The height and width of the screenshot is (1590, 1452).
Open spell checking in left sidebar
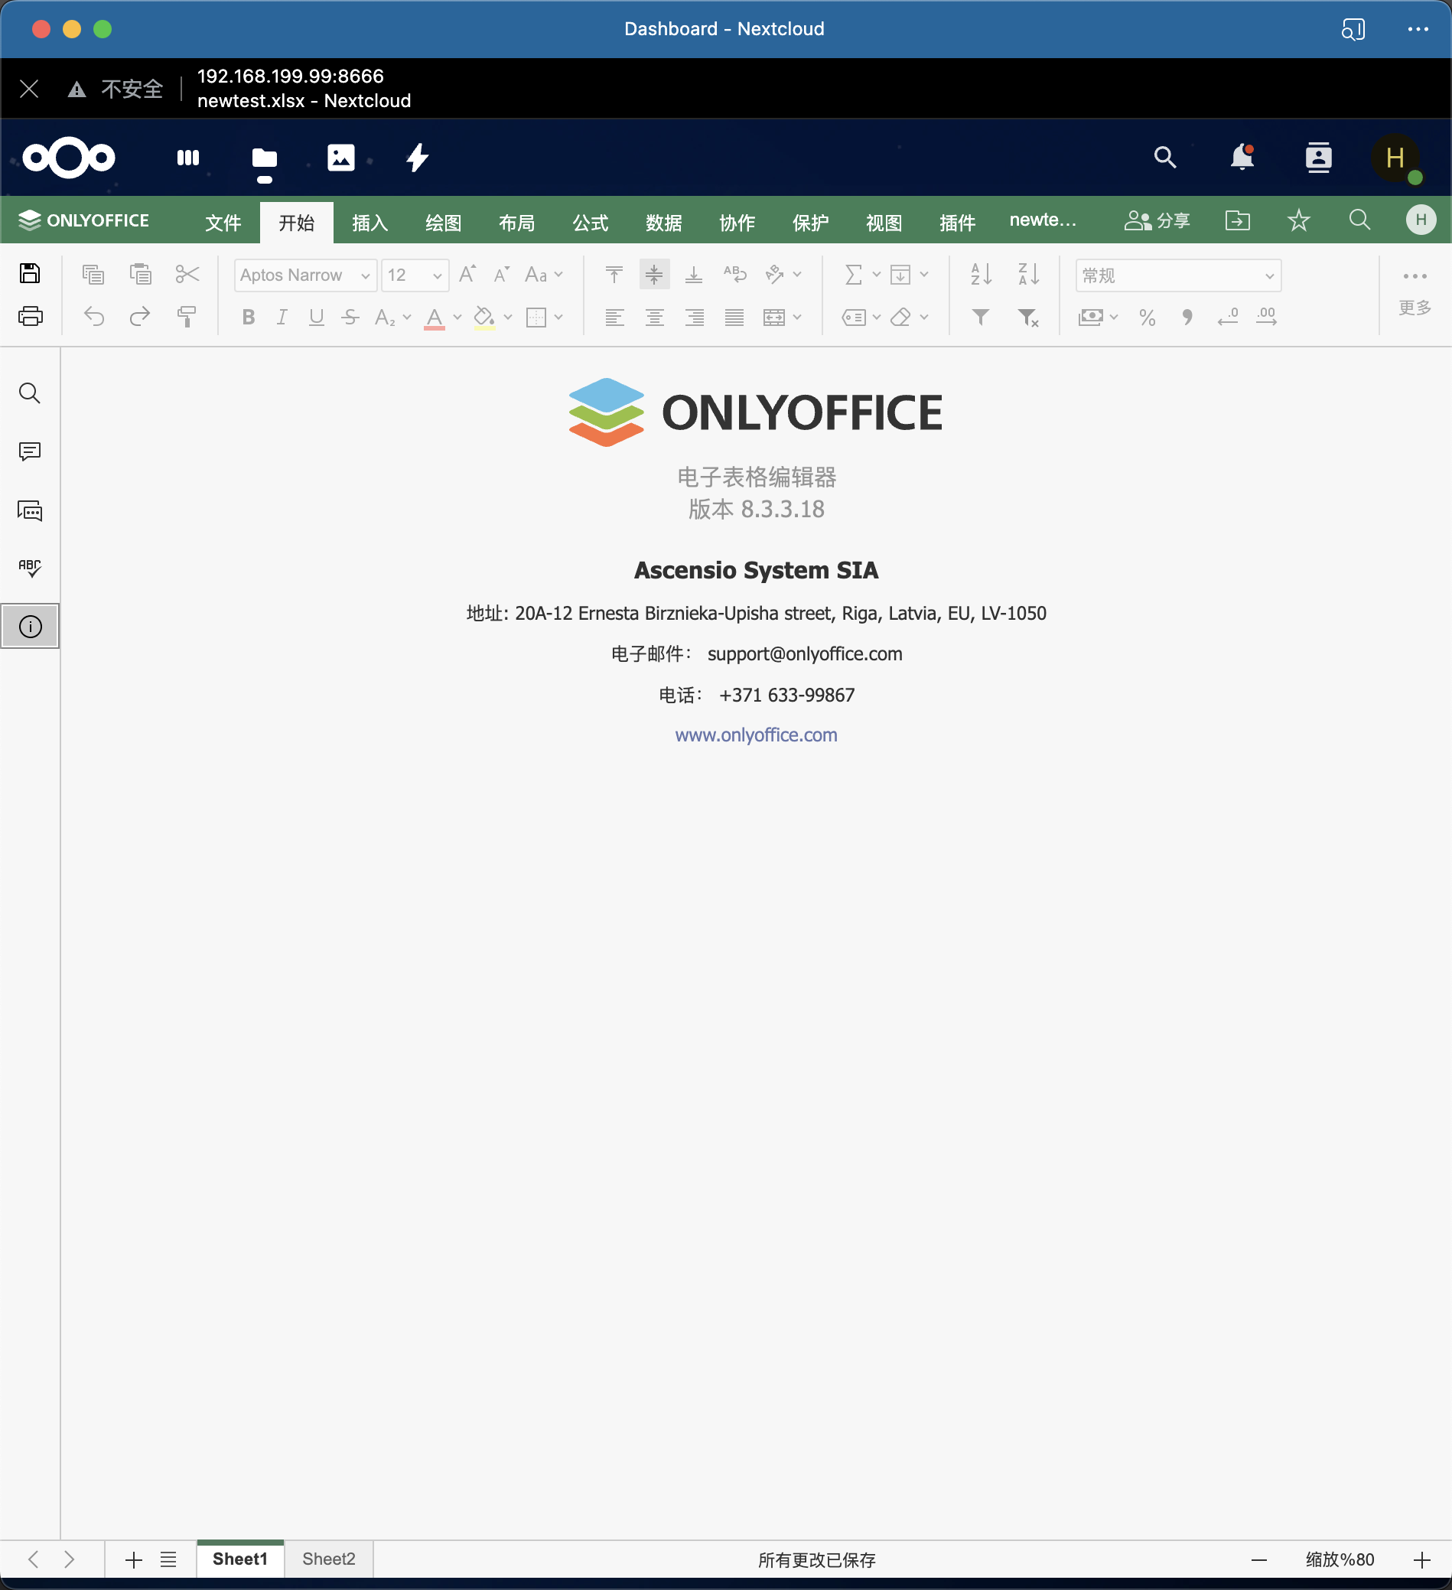30,568
